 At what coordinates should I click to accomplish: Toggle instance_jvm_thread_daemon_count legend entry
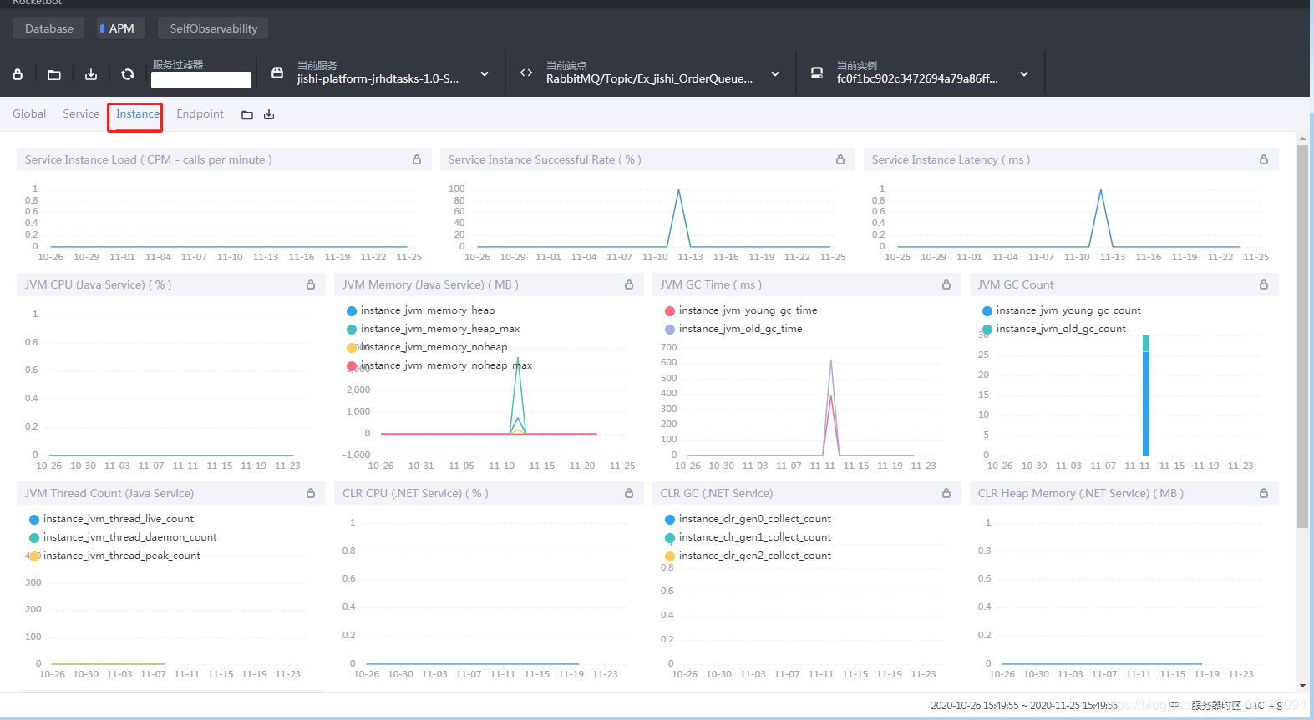[123, 537]
